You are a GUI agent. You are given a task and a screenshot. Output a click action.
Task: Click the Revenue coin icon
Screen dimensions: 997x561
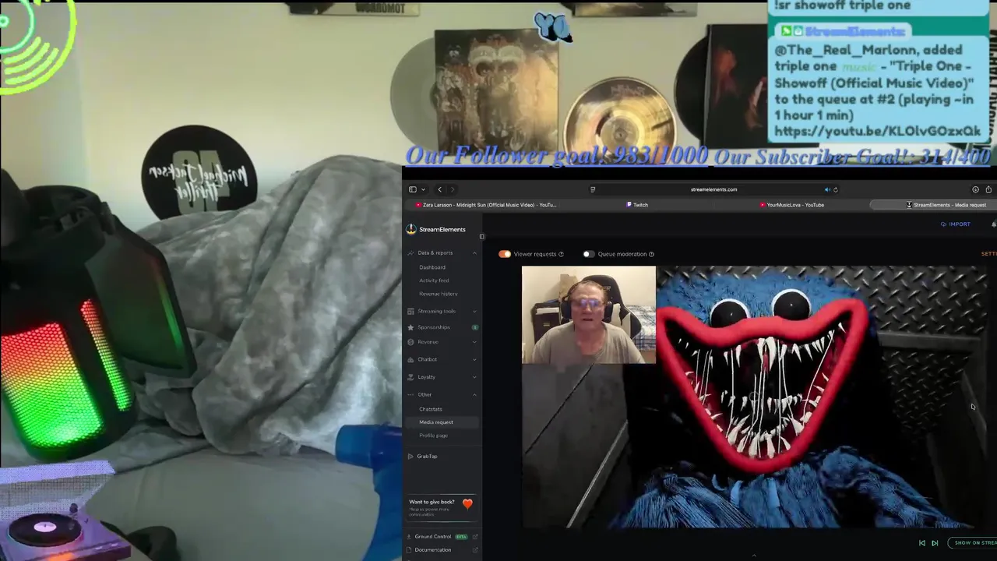(x=410, y=342)
